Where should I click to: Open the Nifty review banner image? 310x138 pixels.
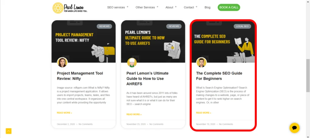point(84,42)
